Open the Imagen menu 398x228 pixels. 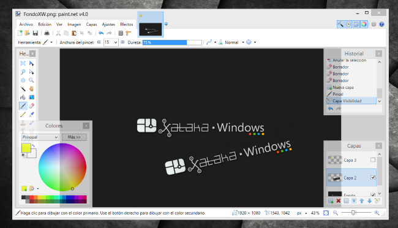tap(74, 24)
